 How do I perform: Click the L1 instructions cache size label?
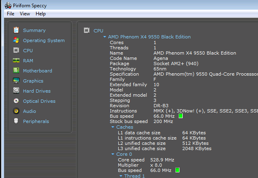[x=147, y=138]
